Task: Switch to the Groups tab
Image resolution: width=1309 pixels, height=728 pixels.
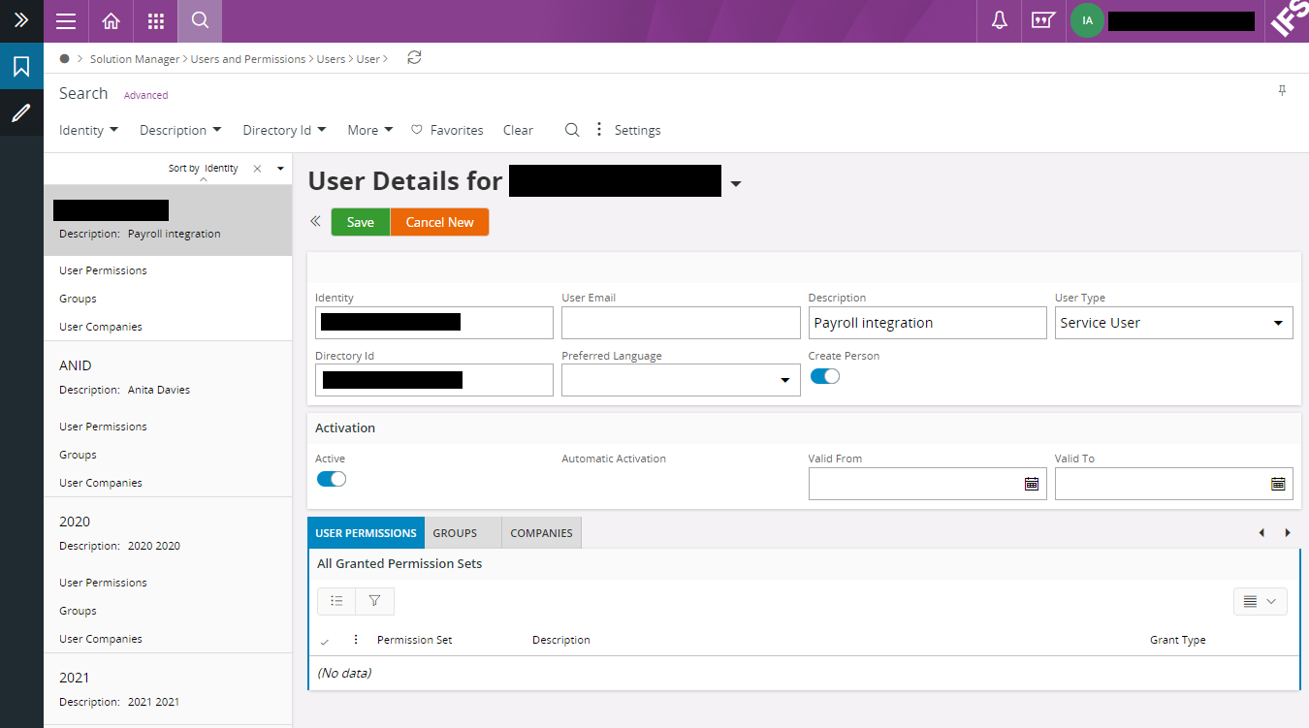Action: coord(463,533)
